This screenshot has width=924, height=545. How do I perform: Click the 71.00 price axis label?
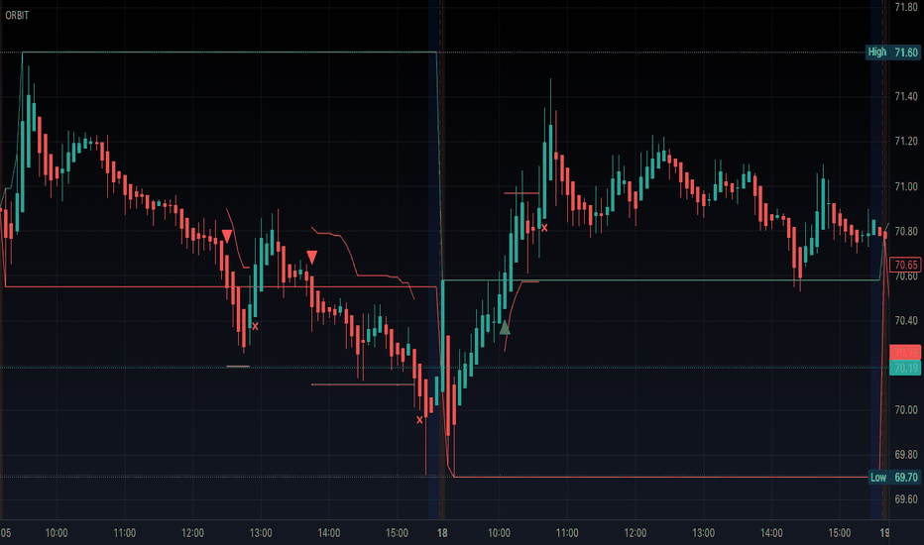[906, 186]
